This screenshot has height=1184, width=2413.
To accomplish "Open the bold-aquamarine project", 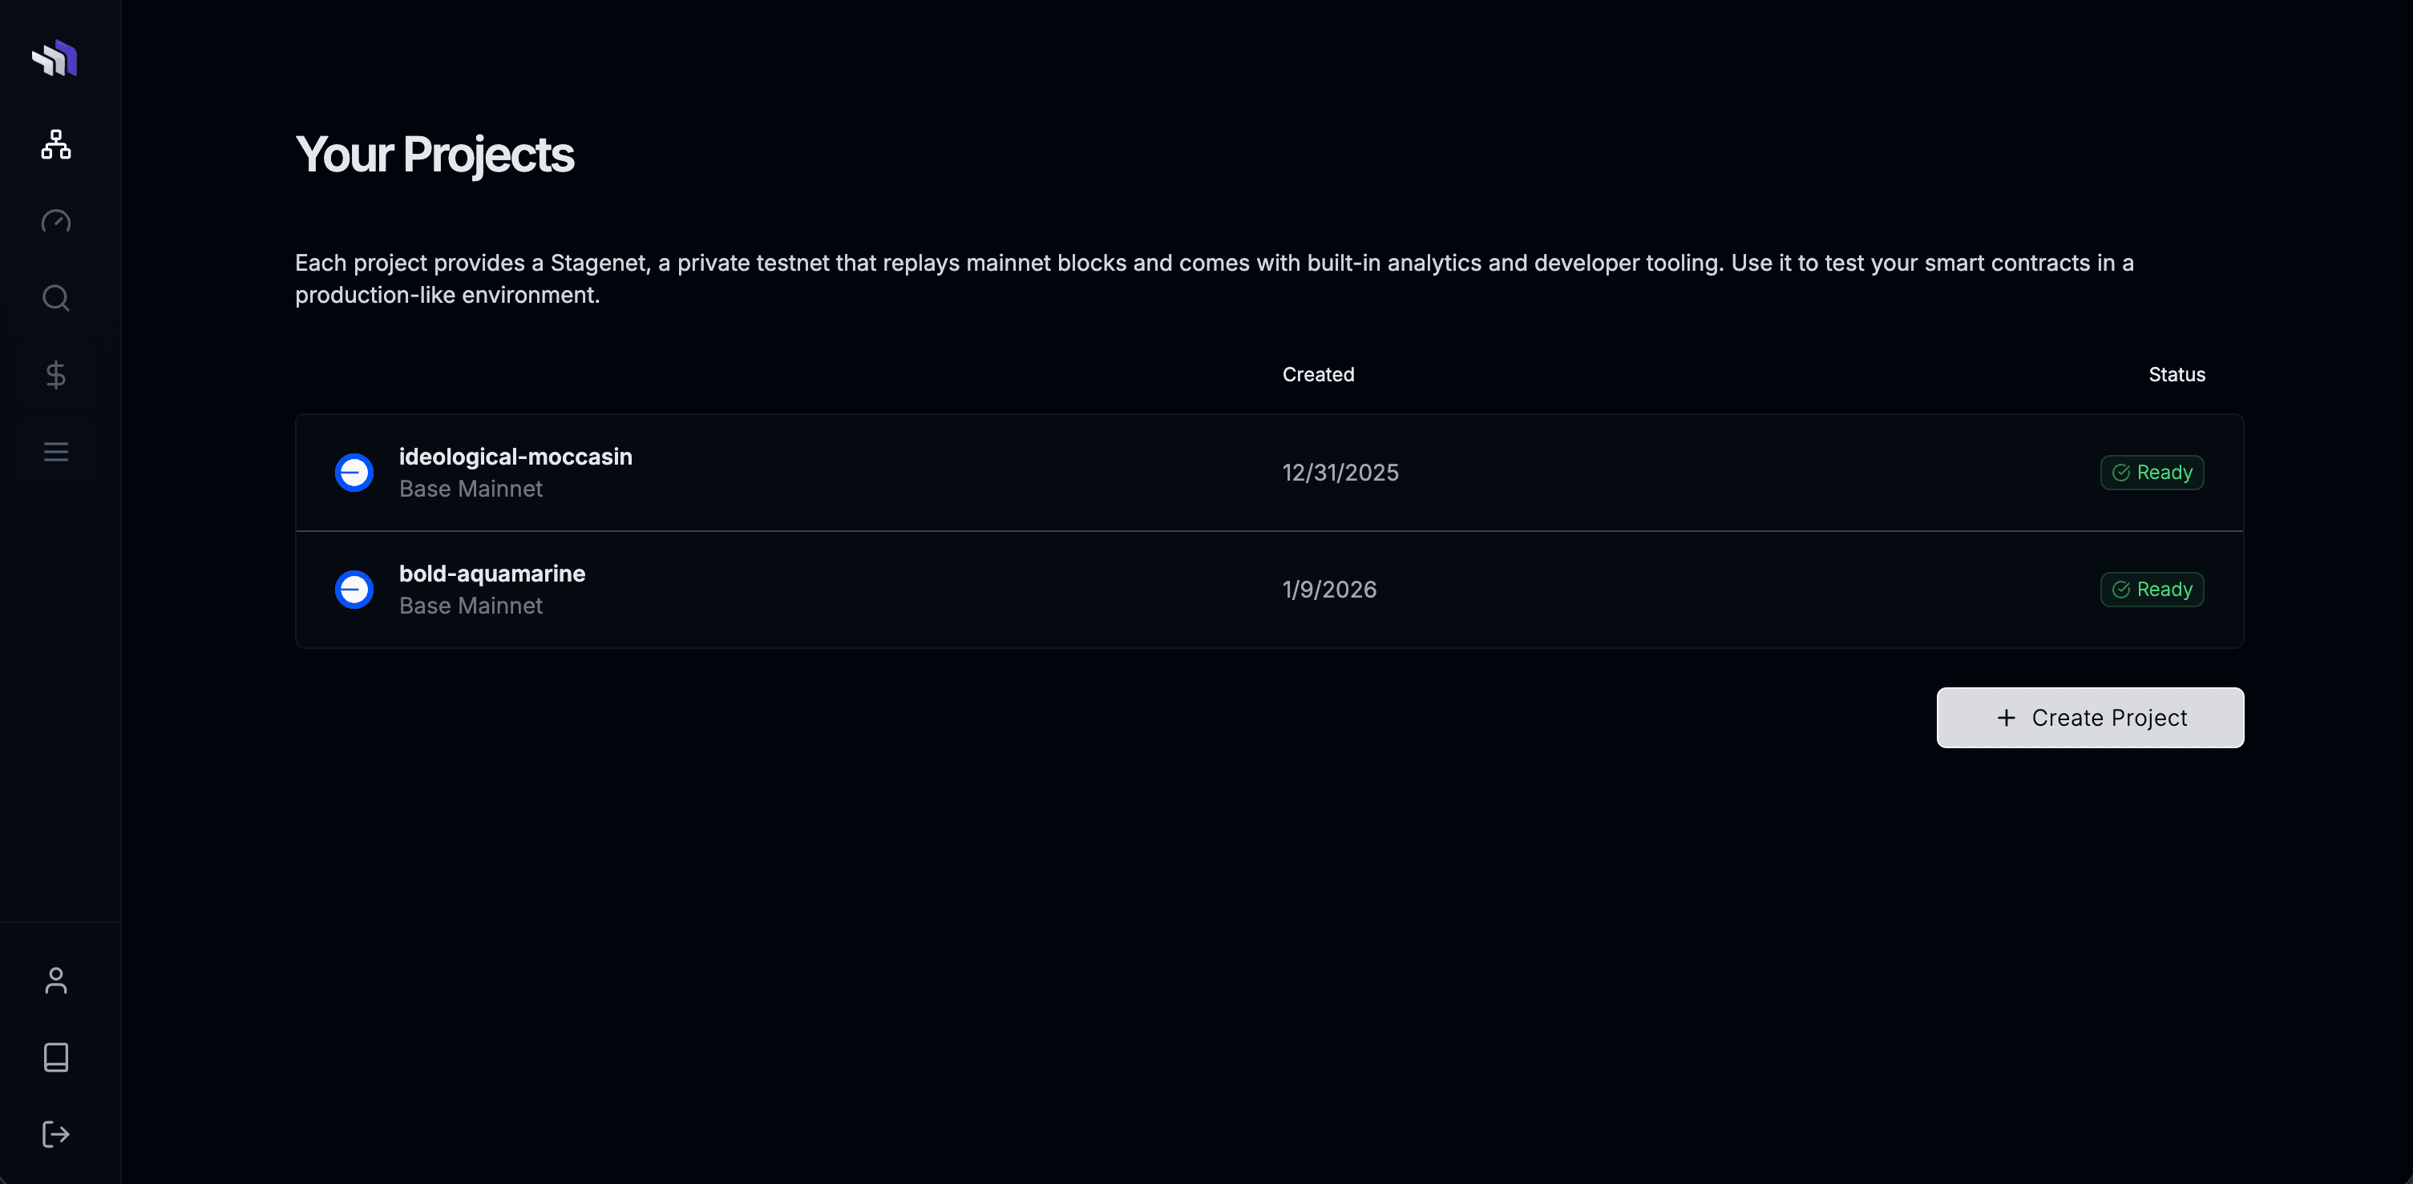I will coord(491,574).
